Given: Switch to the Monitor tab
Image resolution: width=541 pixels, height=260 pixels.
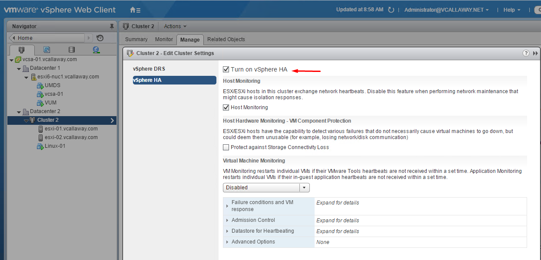Looking at the screenshot, I should click(164, 39).
